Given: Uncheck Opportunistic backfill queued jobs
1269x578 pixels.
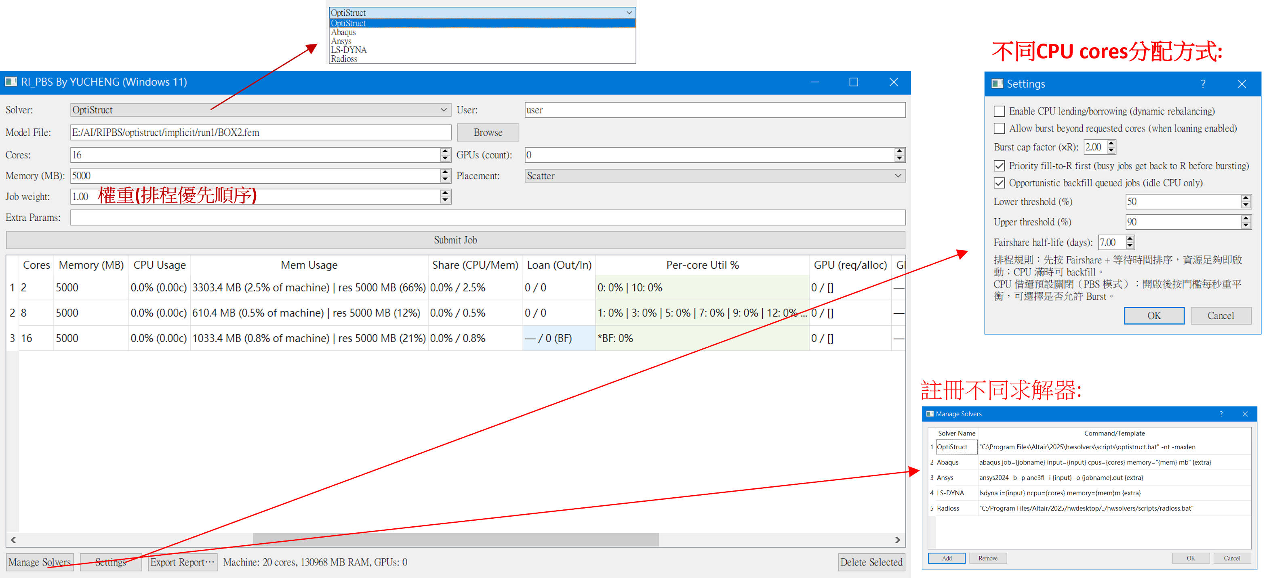Looking at the screenshot, I should pos(999,183).
